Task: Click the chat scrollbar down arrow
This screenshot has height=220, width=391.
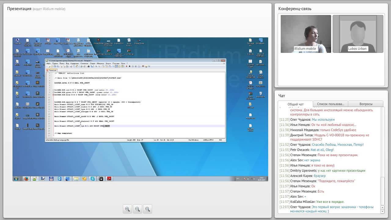Action: [x=382, y=211]
